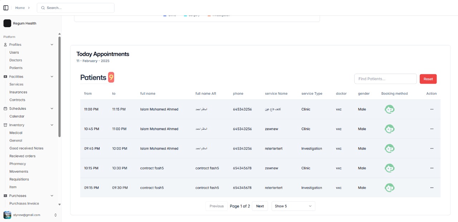Open actions menu for 11:00 PM appointment
The height and width of the screenshot is (222, 458).
(x=432, y=109)
